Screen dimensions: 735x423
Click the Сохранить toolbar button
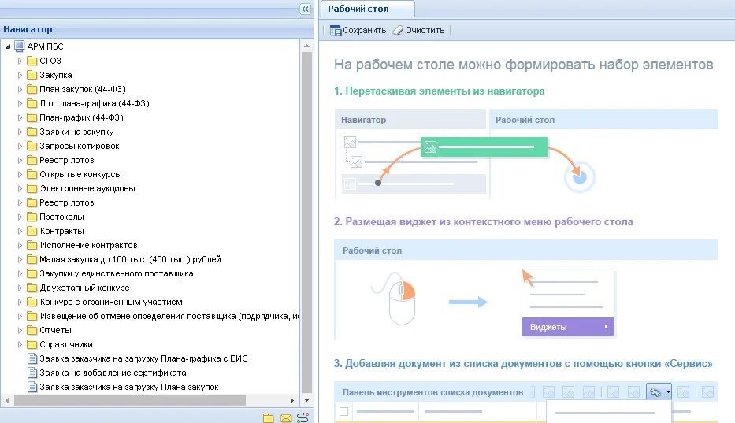pos(358,31)
